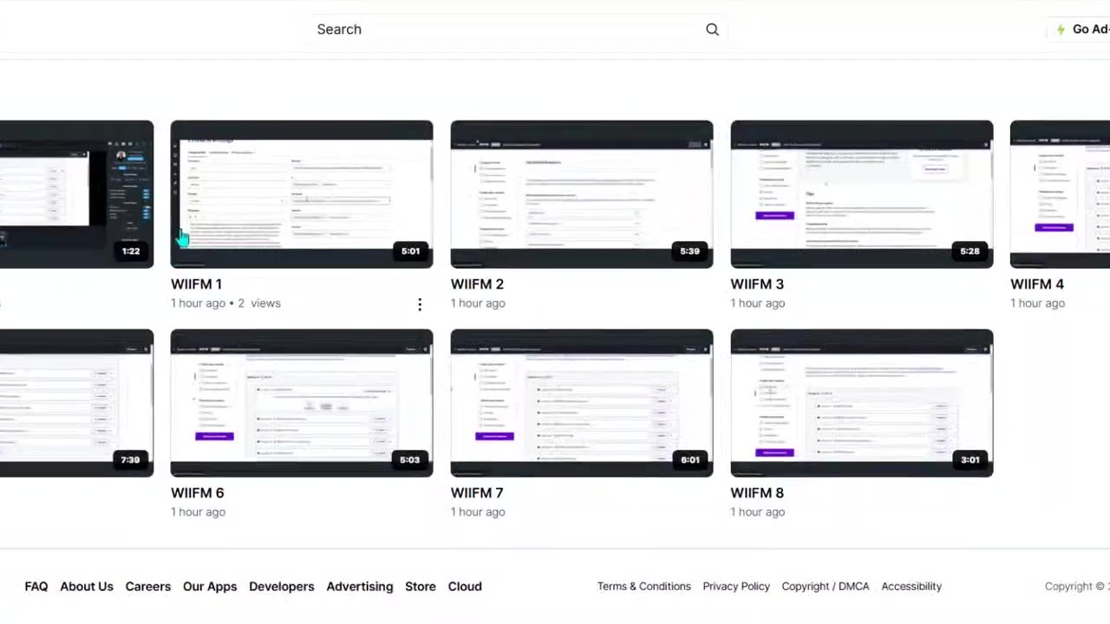Open the Accessibility footer link
Screen dimensions: 1110x624
(911, 587)
